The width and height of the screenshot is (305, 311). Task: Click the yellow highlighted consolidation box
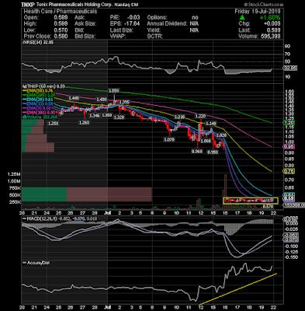[x=251, y=201]
